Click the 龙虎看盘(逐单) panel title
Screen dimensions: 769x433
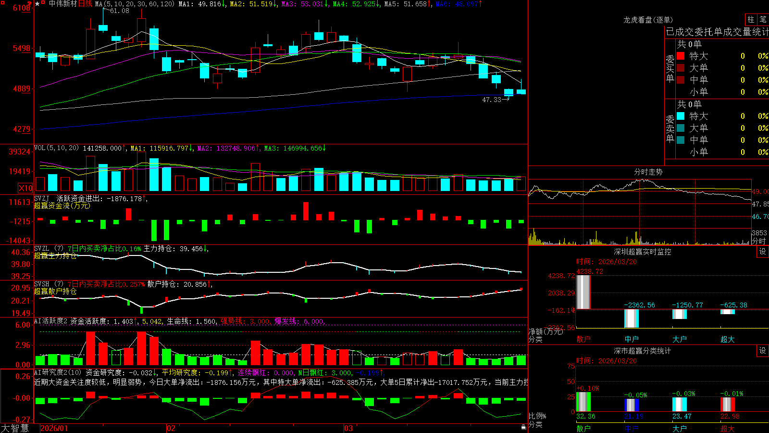point(648,20)
